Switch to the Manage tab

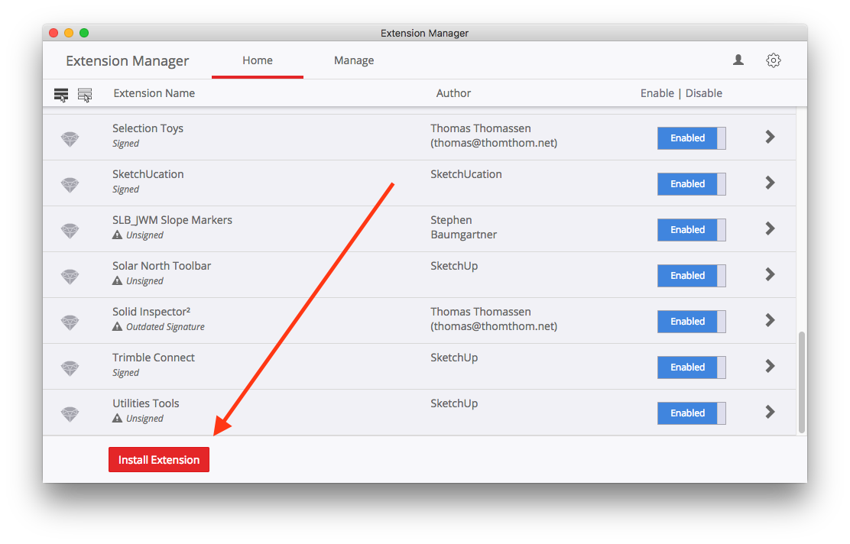click(x=354, y=60)
